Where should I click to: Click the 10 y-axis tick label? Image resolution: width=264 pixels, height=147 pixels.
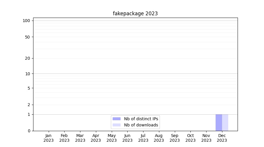tap(28, 74)
